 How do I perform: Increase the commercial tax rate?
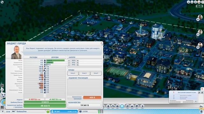[78, 63]
